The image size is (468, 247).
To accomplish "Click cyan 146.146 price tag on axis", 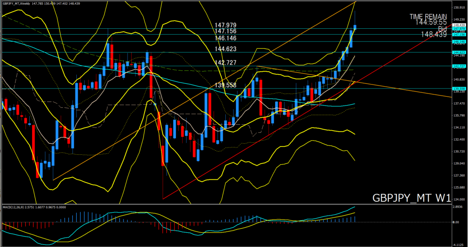I will coord(459,42).
